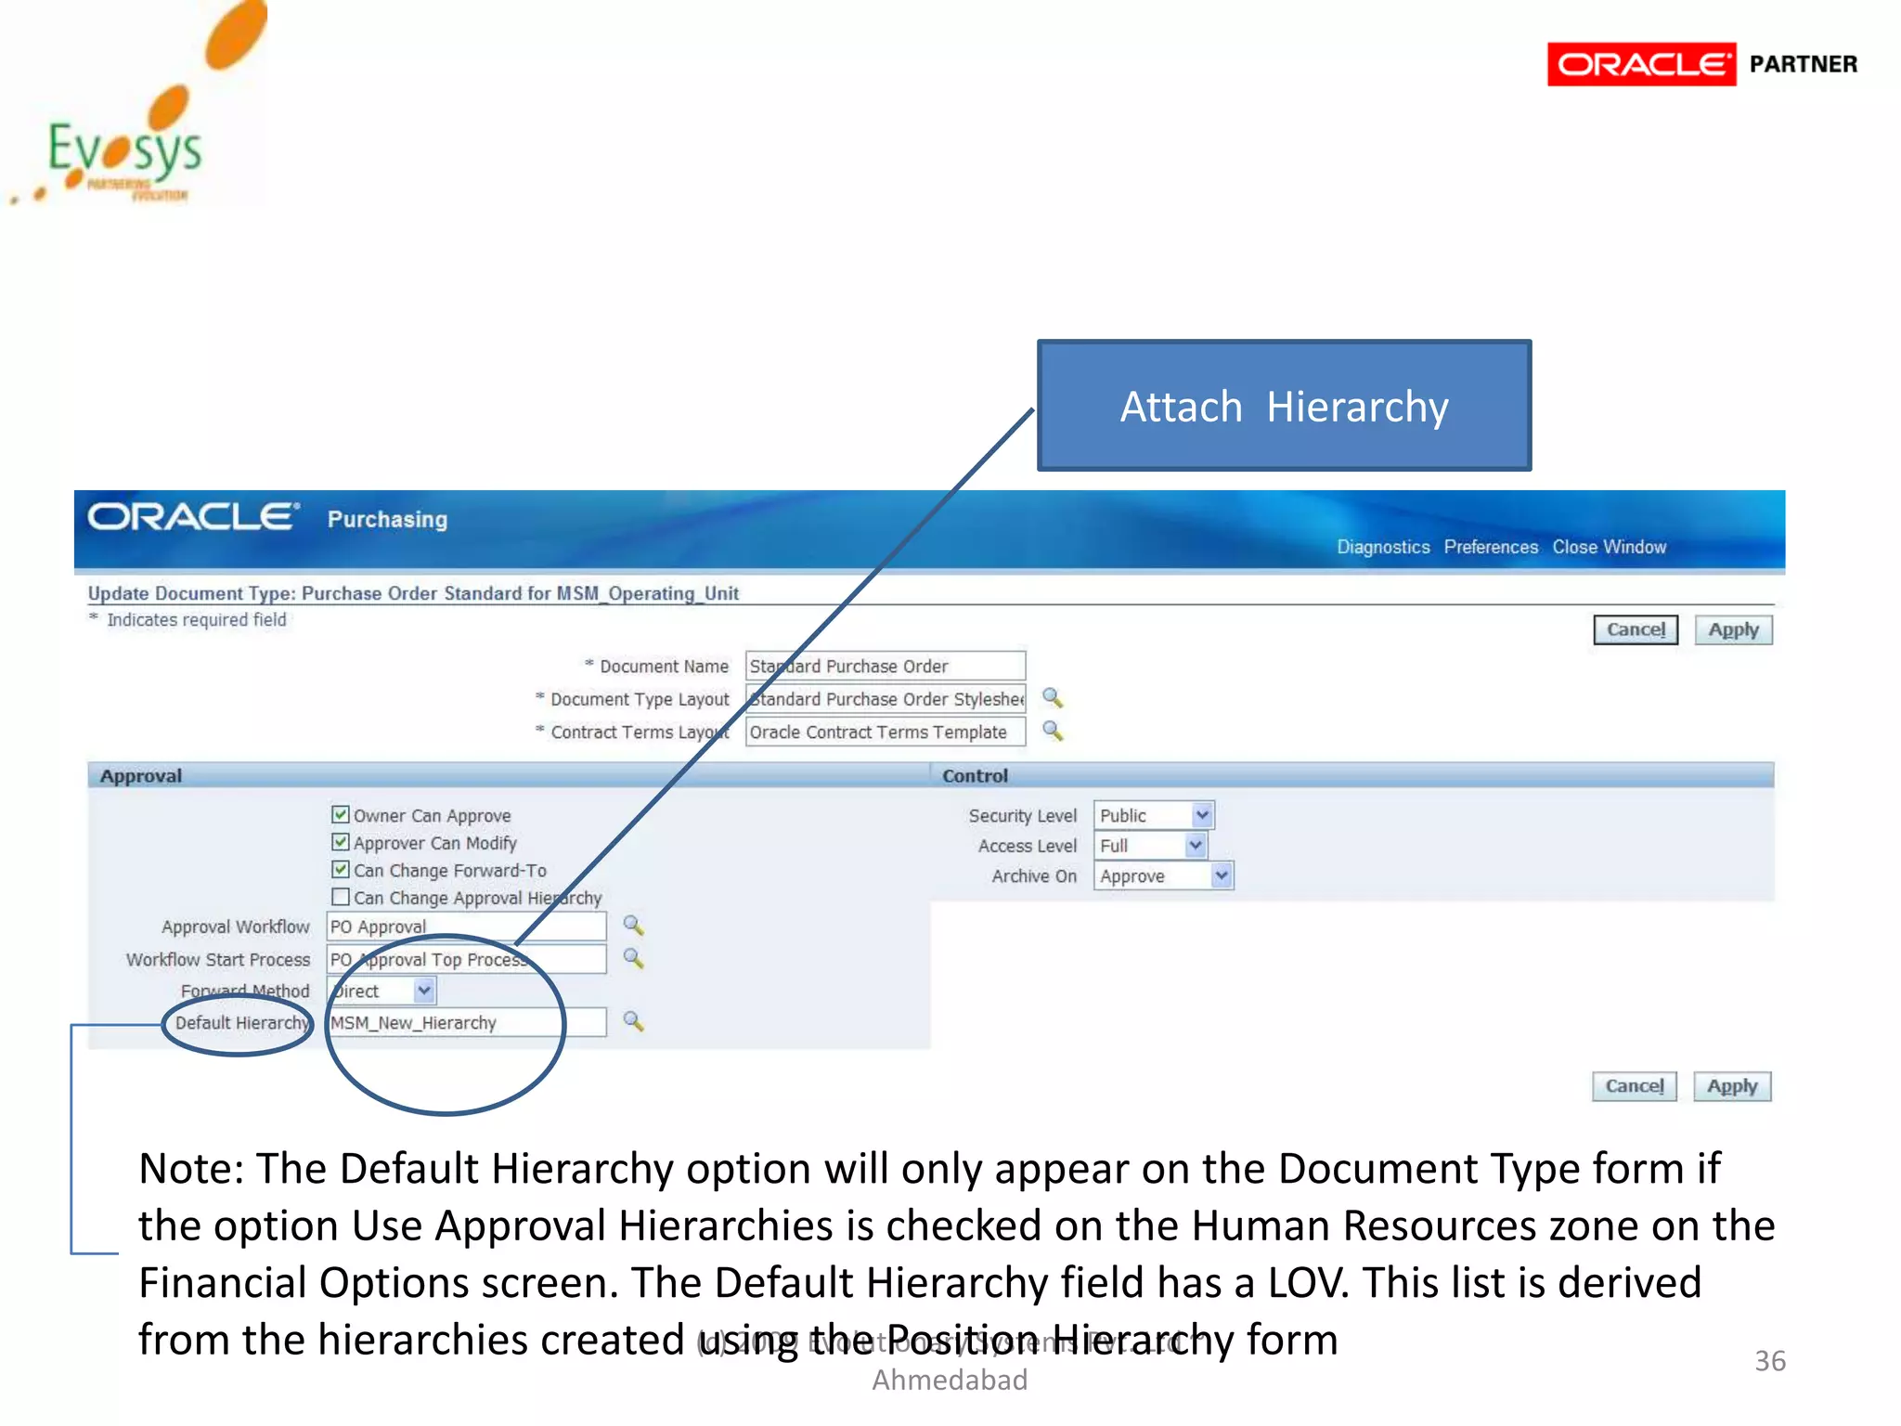
Task: Open Contract Terms Layout search lookup
Action: (1052, 731)
